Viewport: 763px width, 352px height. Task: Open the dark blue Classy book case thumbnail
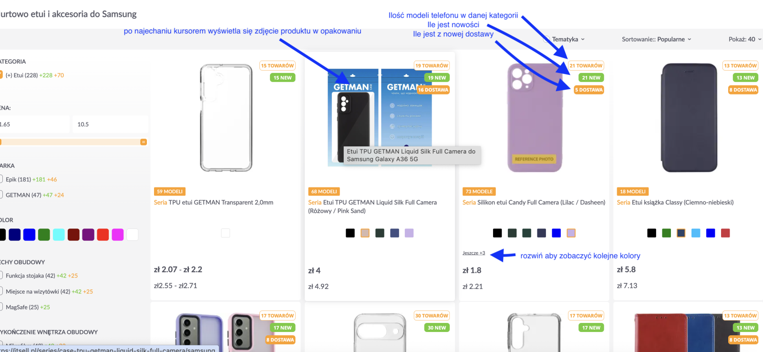pos(689,118)
